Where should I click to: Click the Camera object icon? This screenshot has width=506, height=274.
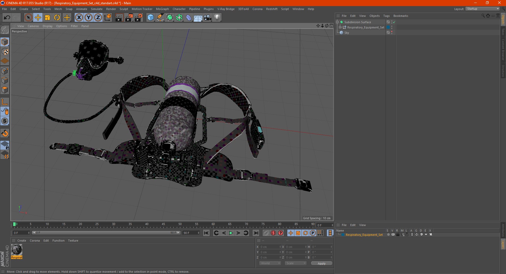pos(208,18)
